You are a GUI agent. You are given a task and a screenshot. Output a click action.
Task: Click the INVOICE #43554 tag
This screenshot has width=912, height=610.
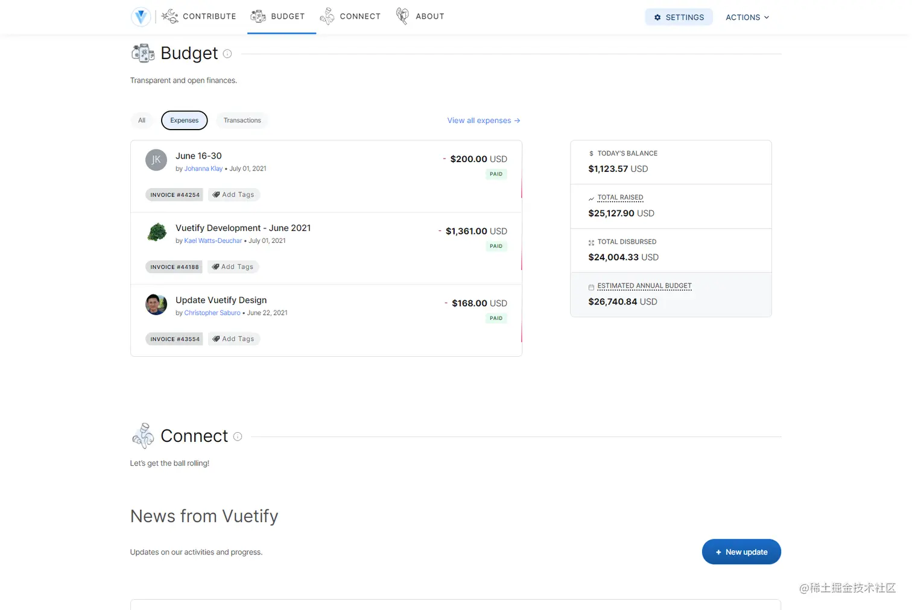coord(174,339)
